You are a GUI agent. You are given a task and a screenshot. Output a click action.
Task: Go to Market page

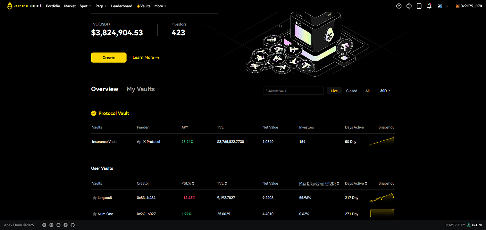click(70, 6)
